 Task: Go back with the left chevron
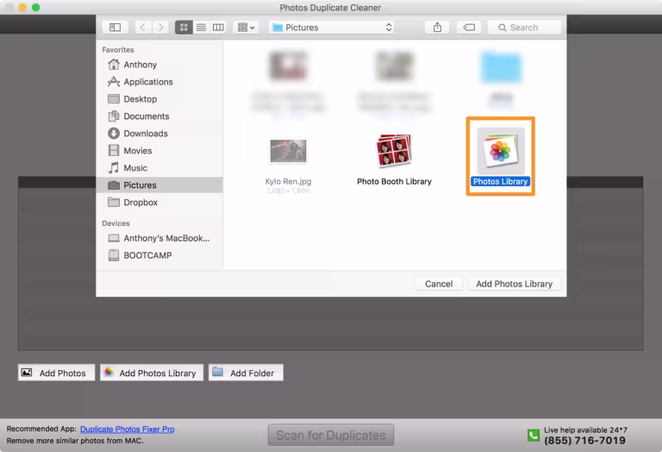pyautogui.click(x=143, y=28)
